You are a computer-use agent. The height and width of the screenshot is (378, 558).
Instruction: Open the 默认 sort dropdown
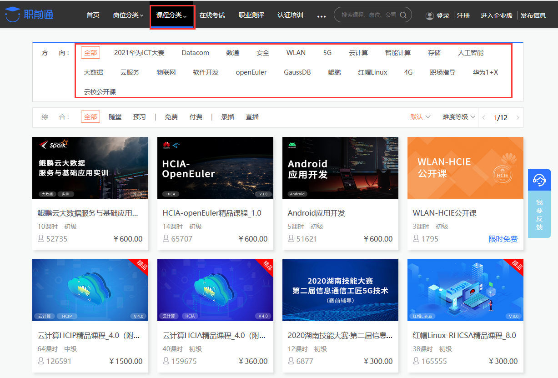(420, 117)
